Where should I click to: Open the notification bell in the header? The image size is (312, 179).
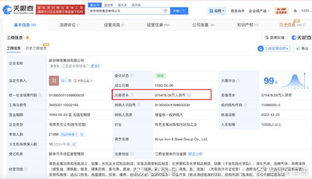point(295,11)
